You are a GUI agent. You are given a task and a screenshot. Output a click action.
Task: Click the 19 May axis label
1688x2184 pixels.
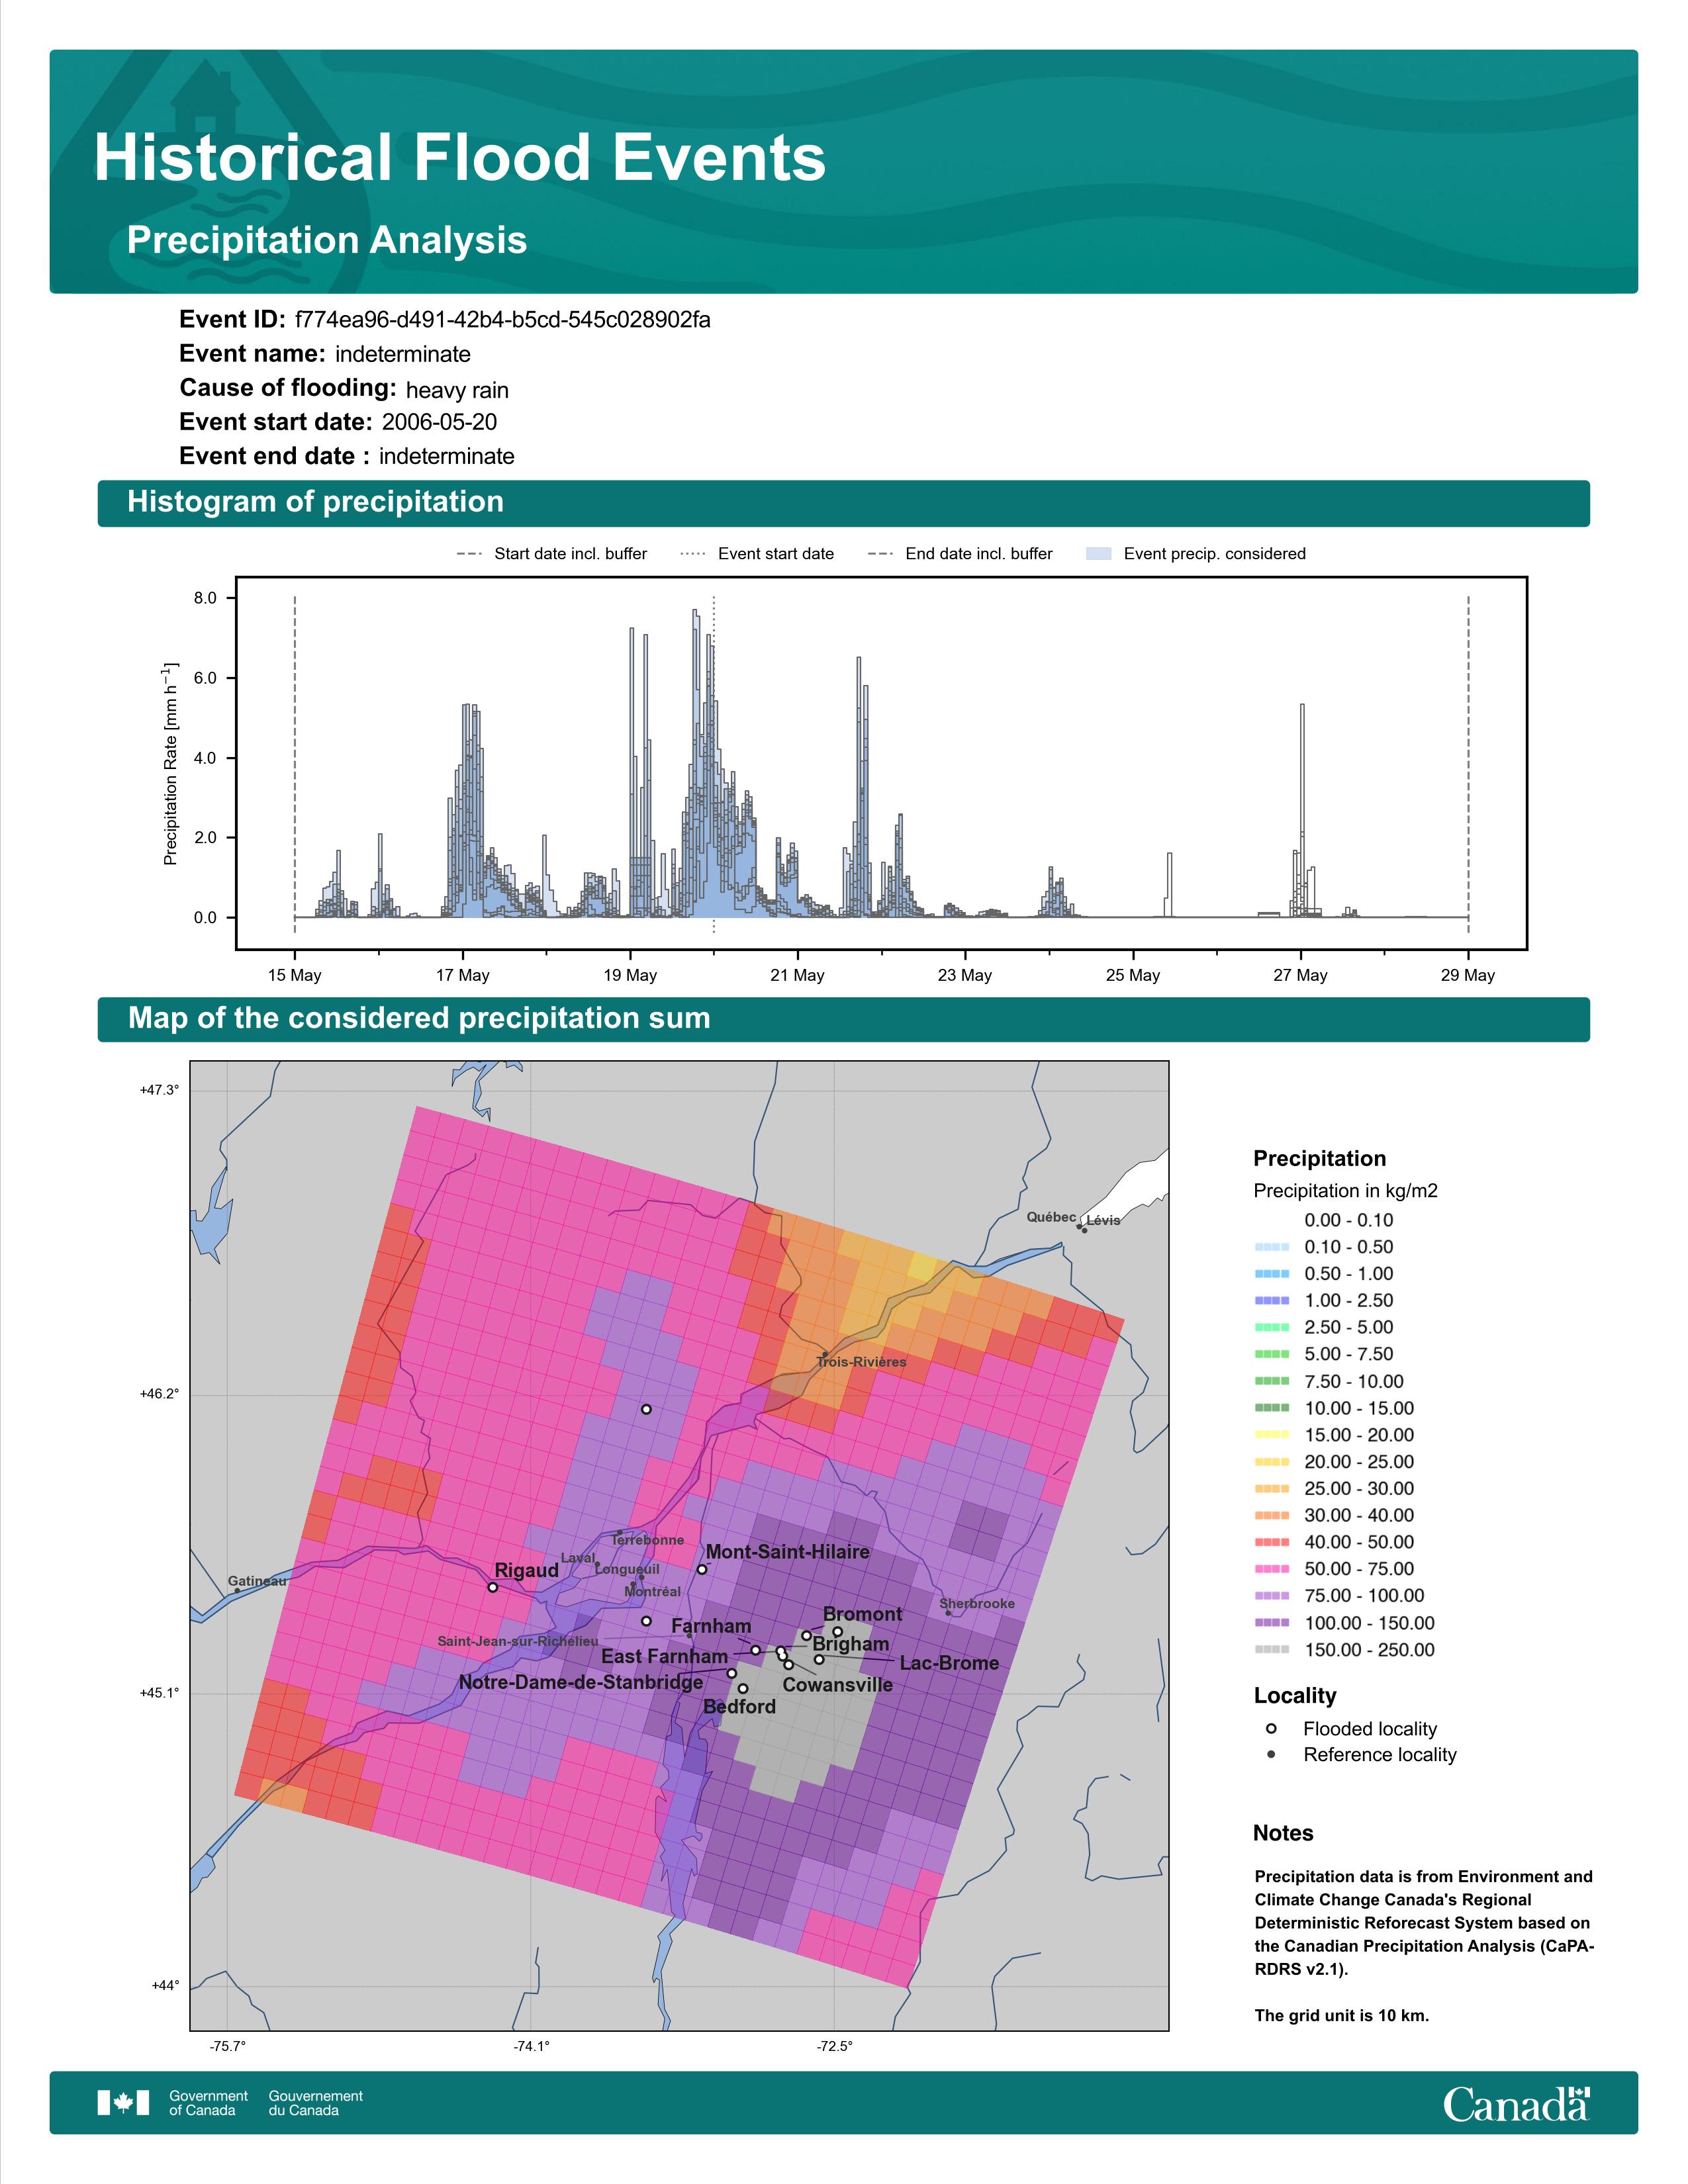pos(630,975)
